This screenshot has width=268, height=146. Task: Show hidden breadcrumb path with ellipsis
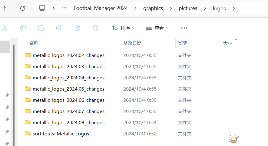[65, 8]
